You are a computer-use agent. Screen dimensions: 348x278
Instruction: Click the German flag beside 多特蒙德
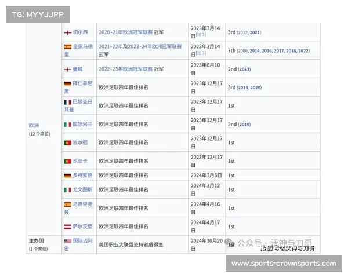click(67, 175)
